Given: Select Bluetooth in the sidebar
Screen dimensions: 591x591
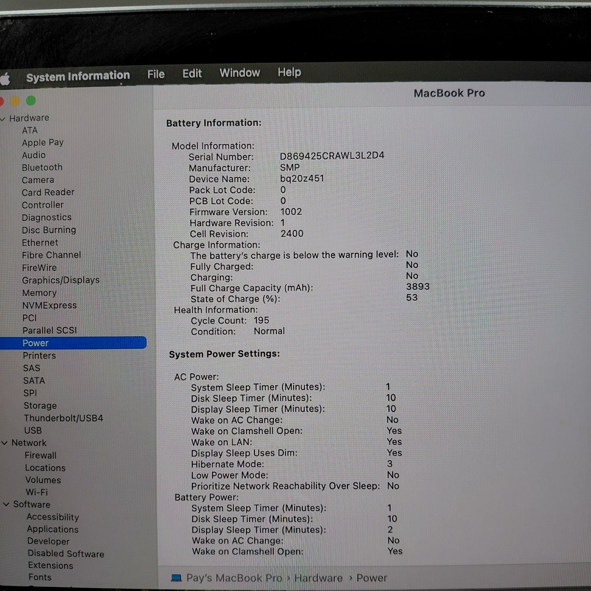Looking at the screenshot, I should pos(42,167).
